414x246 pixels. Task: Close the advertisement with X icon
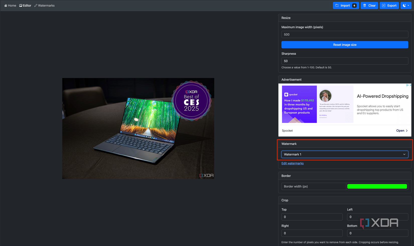tap(410, 85)
